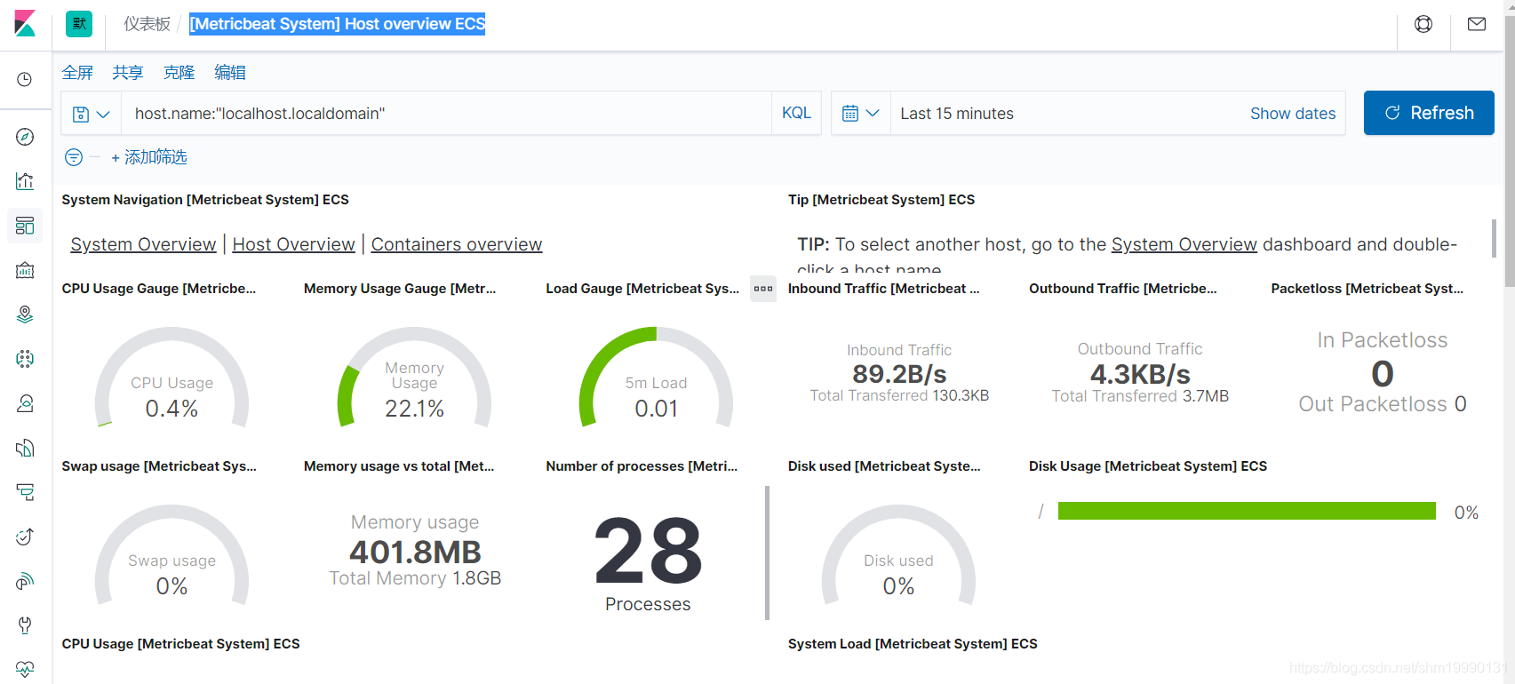1515x684 pixels.
Task: Click Total Transferred 3.7MB text
Action: pyautogui.click(x=1140, y=396)
